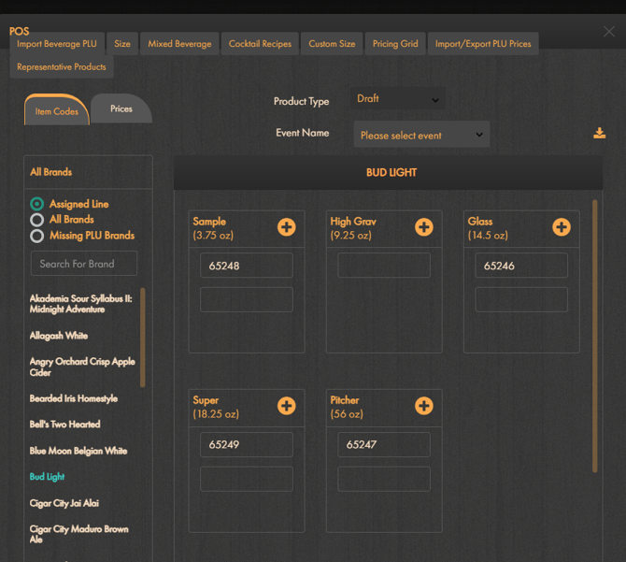Download item codes with the export icon
The image size is (626, 562).
point(599,133)
